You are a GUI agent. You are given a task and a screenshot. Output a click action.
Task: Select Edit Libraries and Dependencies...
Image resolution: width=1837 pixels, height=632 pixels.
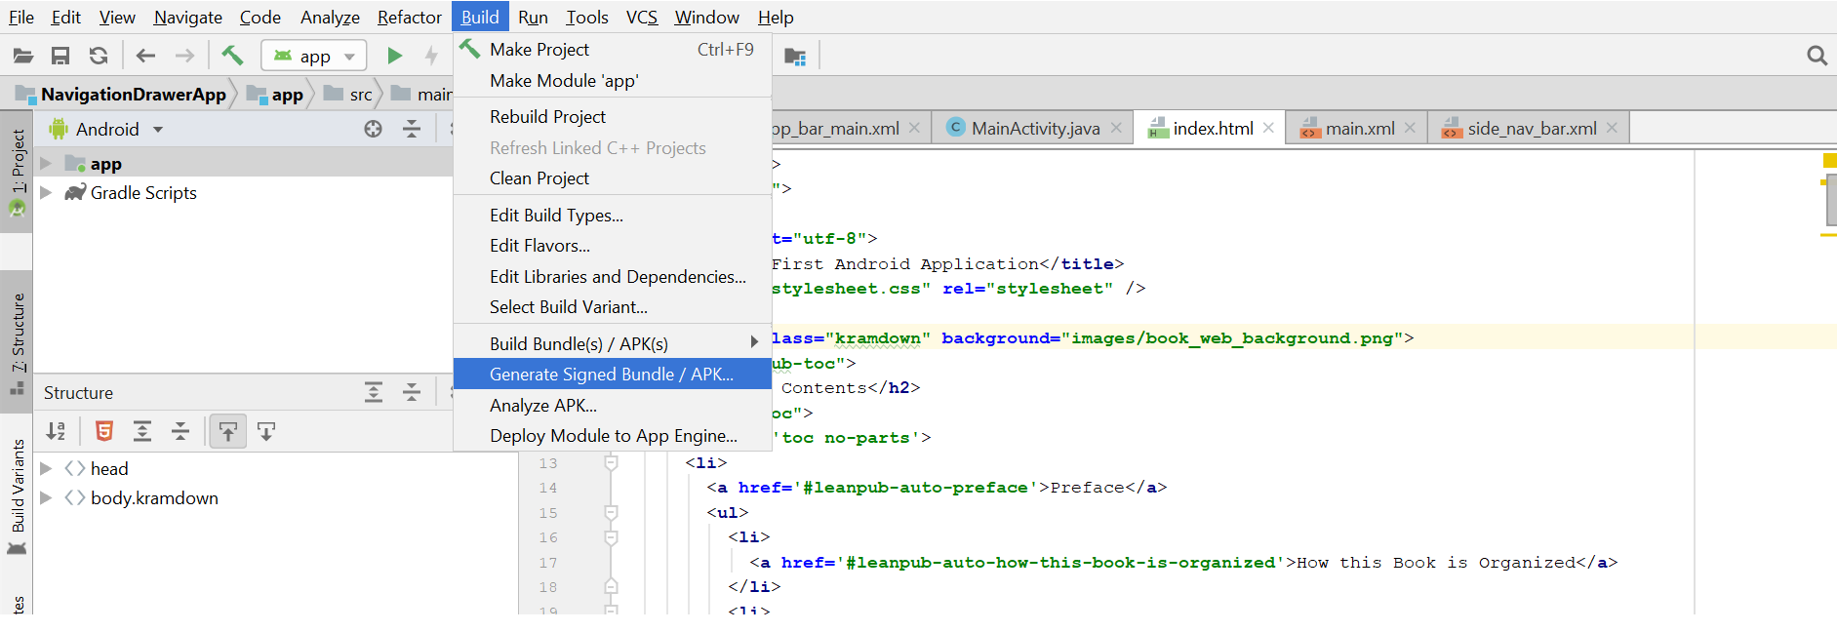[613, 277]
